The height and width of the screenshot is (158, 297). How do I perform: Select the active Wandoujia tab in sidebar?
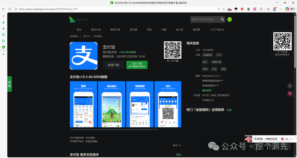3,47
